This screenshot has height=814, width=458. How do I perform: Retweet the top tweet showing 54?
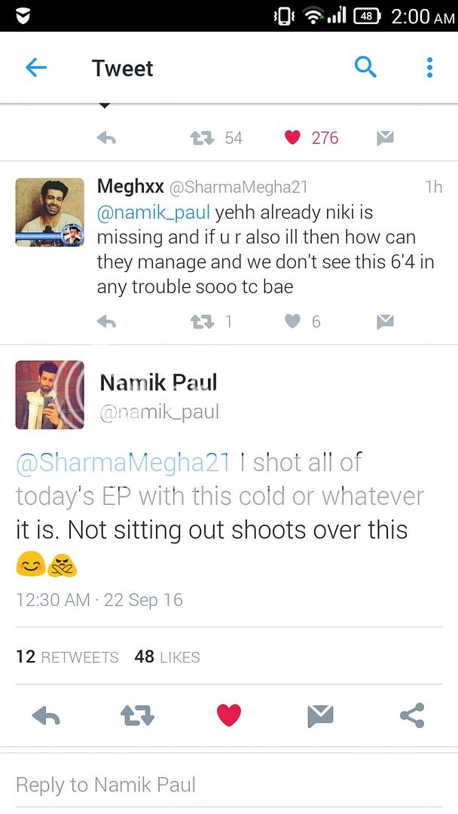[202, 138]
